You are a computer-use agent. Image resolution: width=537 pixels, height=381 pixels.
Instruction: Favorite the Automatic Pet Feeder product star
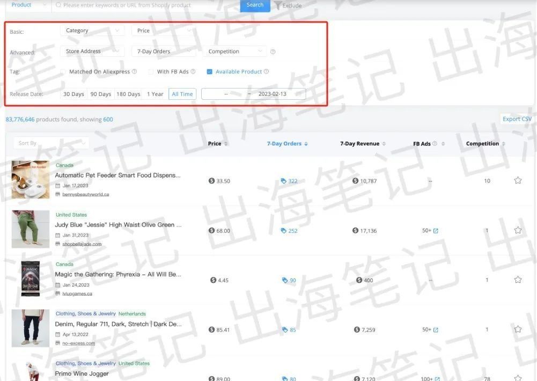point(518,180)
